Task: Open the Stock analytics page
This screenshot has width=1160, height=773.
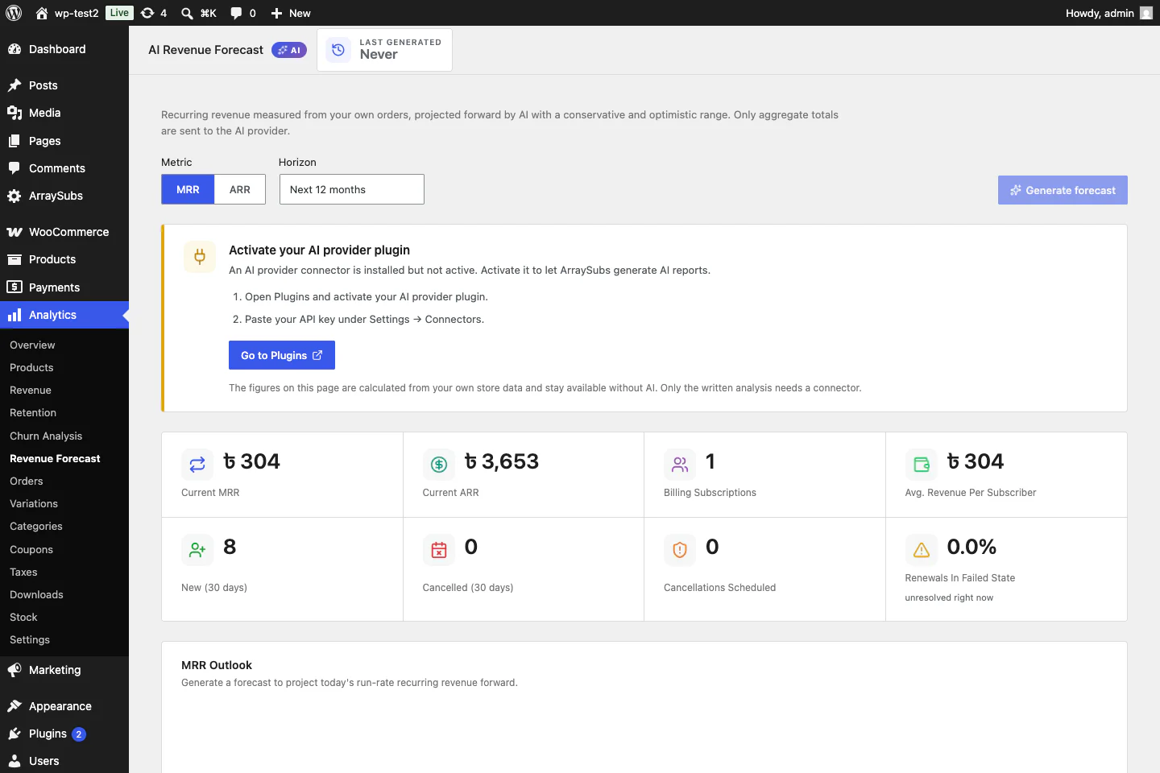Action: coord(23,617)
